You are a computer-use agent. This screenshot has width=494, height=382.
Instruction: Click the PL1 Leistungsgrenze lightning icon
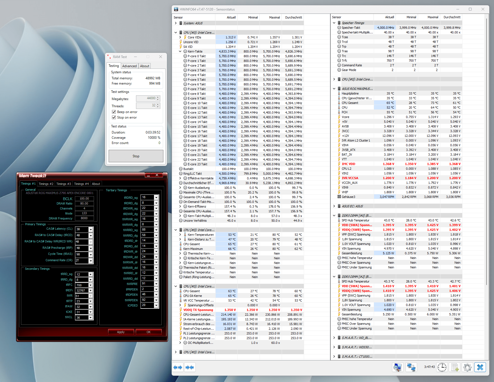(181, 333)
